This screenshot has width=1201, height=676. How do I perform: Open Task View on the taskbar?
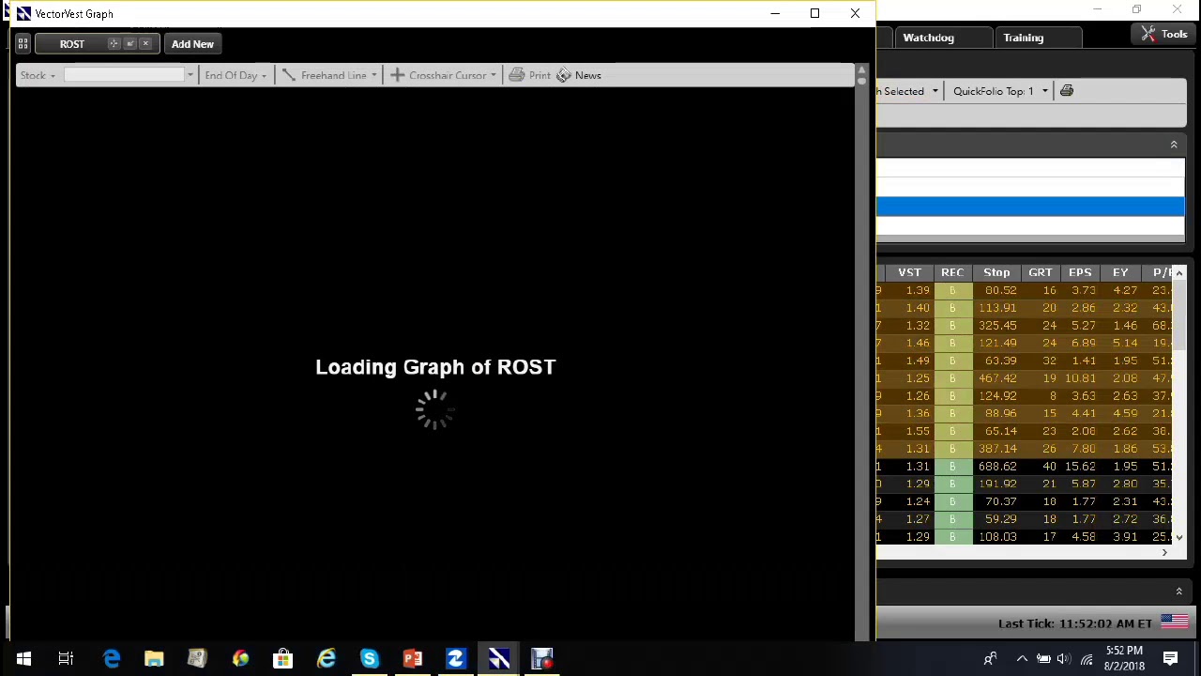[66, 659]
